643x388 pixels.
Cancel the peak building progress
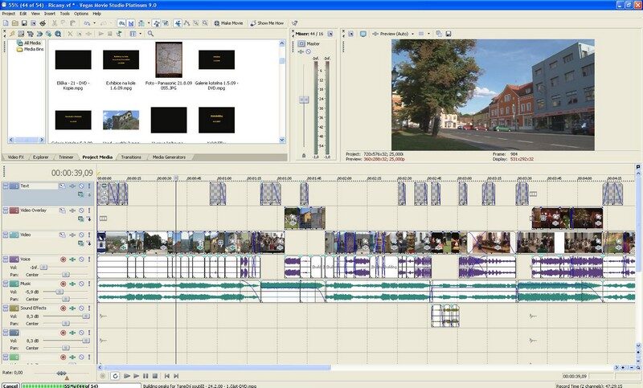[x=10, y=385]
